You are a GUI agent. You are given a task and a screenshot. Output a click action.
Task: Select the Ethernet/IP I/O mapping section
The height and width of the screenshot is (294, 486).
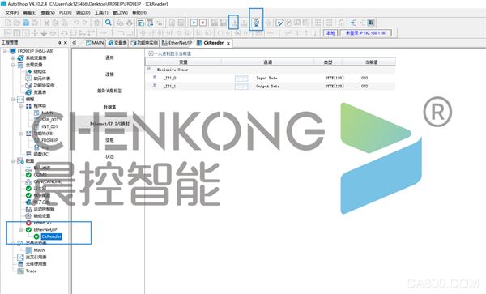[109, 124]
